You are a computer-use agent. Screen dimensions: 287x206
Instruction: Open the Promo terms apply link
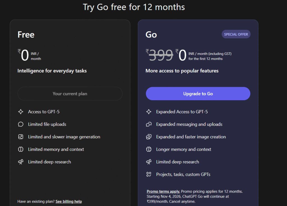point(163,191)
